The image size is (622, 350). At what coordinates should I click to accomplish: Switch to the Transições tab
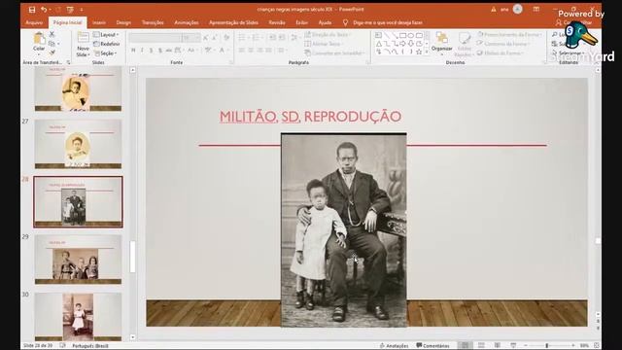pos(153,22)
